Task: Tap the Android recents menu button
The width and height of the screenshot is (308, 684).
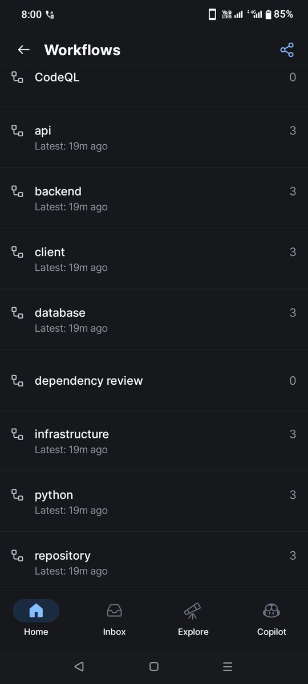Action: [x=228, y=666]
